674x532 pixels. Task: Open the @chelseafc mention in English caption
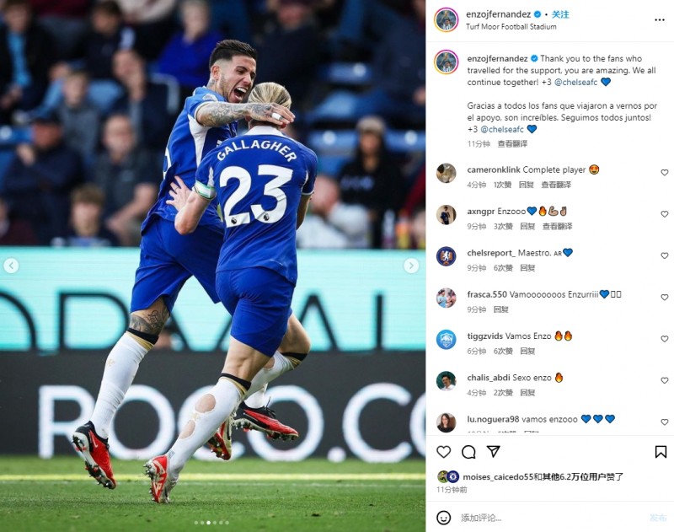pos(575,82)
